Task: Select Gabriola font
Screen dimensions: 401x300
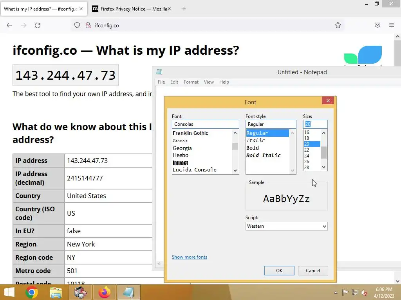Action: click(180, 141)
